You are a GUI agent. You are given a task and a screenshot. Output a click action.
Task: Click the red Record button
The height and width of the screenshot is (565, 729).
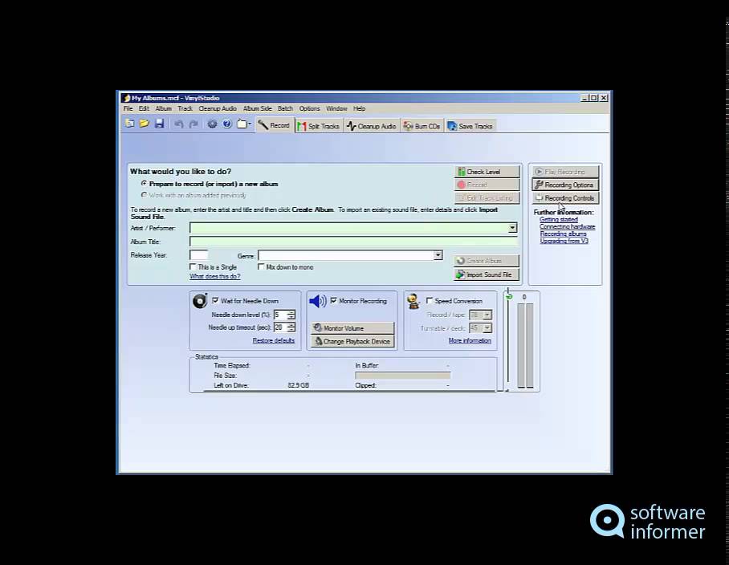(x=487, y=185)
